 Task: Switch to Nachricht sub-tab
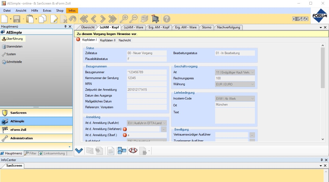point(125,40)
